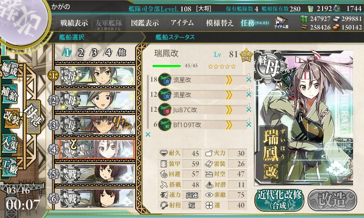
Task: Open the 編成 fleet composition sidebar icon
Action: [x=10, y=69]
